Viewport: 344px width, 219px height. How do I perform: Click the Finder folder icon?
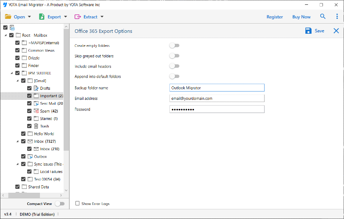coord(24,66)
